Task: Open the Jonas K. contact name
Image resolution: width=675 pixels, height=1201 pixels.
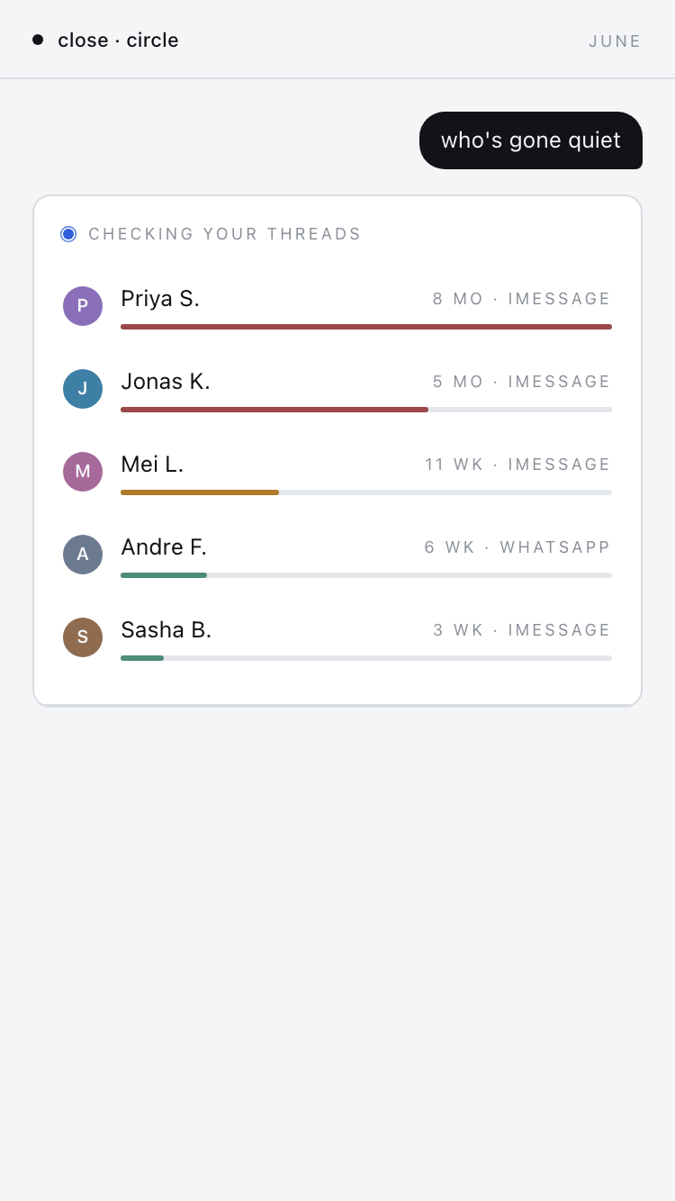Action: [166, 382]
